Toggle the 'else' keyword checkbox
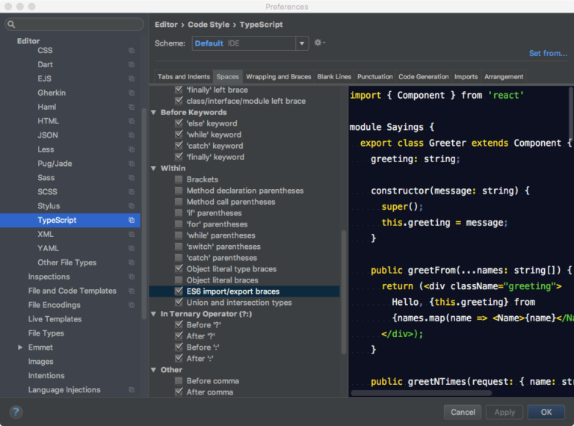Viewport: 574px width, 426px height. pyautogui.click(x=179, y=123)
